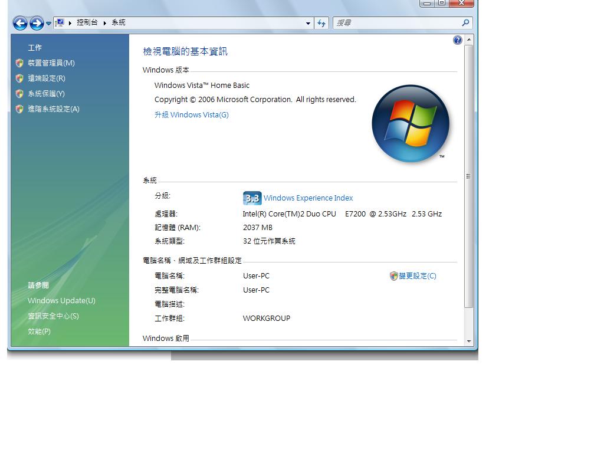The image size is (604, 453).
Task: Open 進階系統設定(A) advanced settings
Action: tap(54, 109)
